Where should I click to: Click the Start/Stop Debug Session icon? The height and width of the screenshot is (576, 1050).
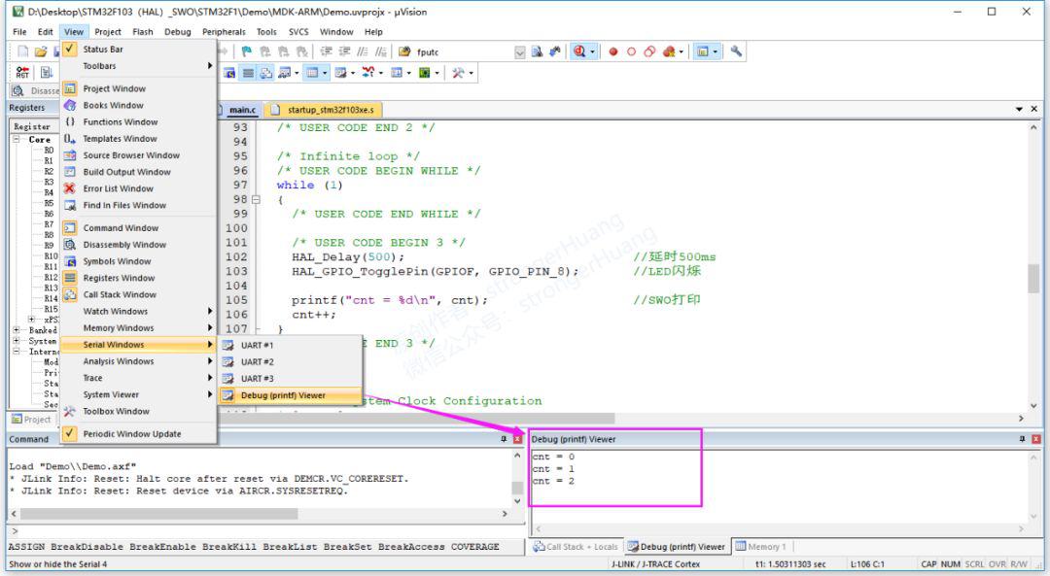click(579, 51)
